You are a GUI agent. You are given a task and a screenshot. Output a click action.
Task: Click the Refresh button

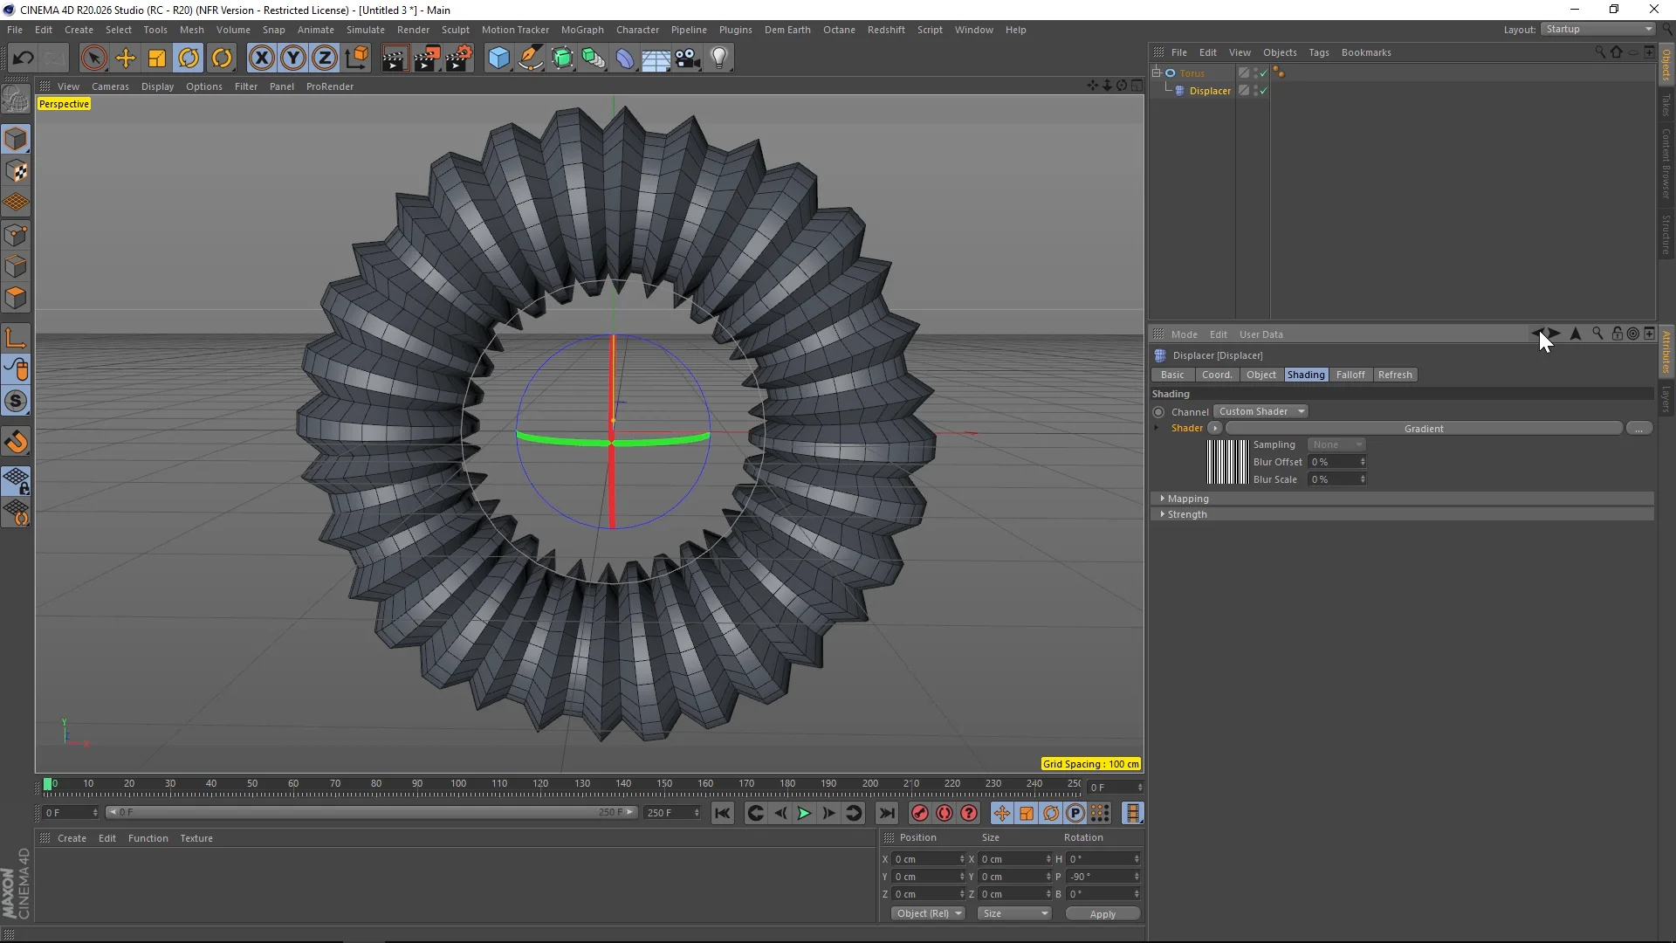[1394, 375]
